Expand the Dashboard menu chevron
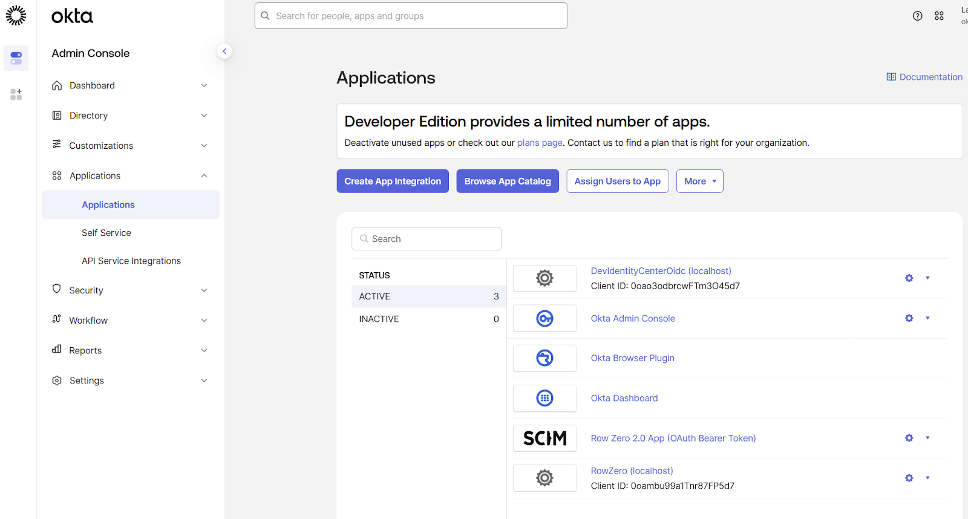Screen dimensions: 968x519 pyautogui.click(x=204, y=85)
